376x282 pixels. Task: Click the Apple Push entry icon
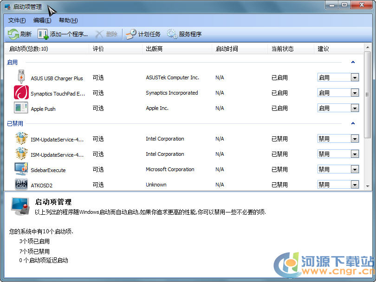click(x=21, y=108)
